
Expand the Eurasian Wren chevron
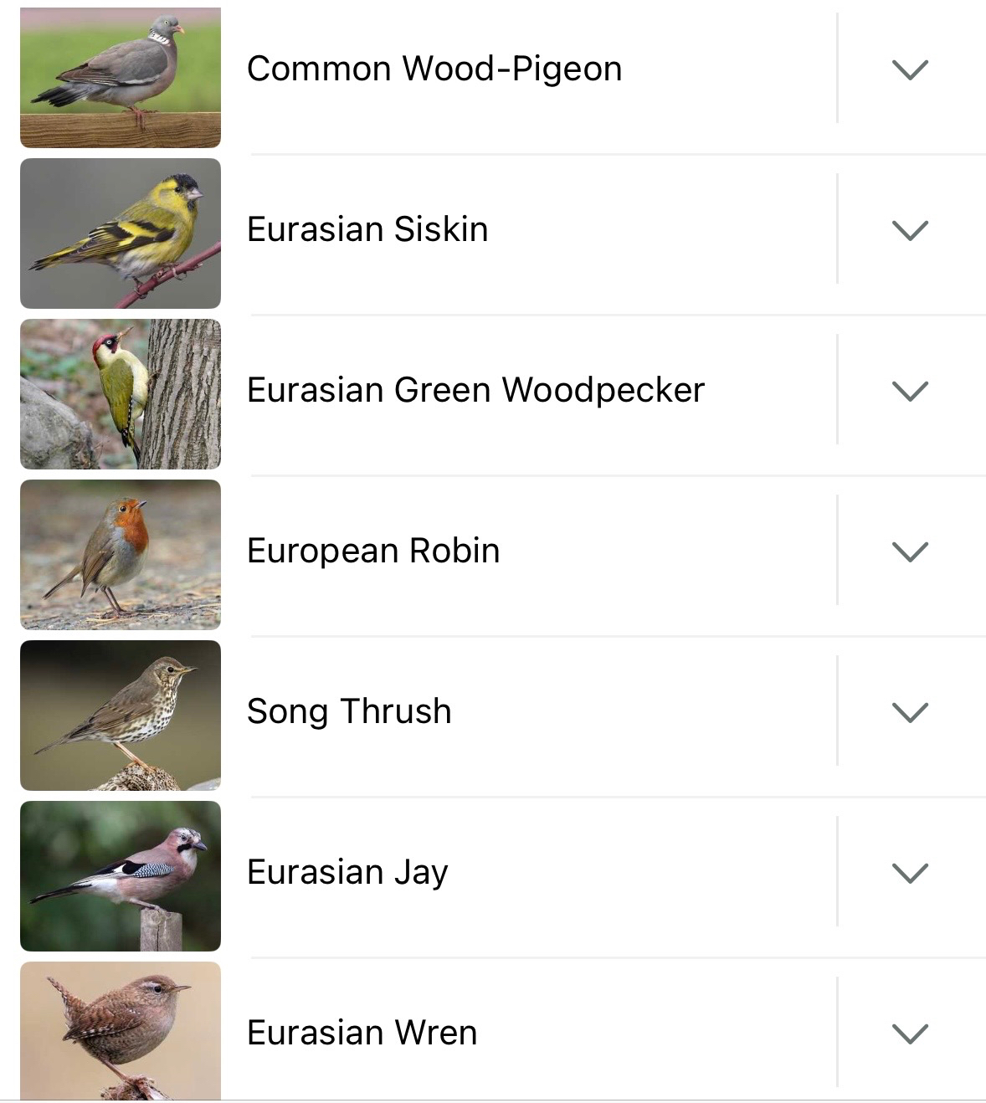click(910, 1034)
